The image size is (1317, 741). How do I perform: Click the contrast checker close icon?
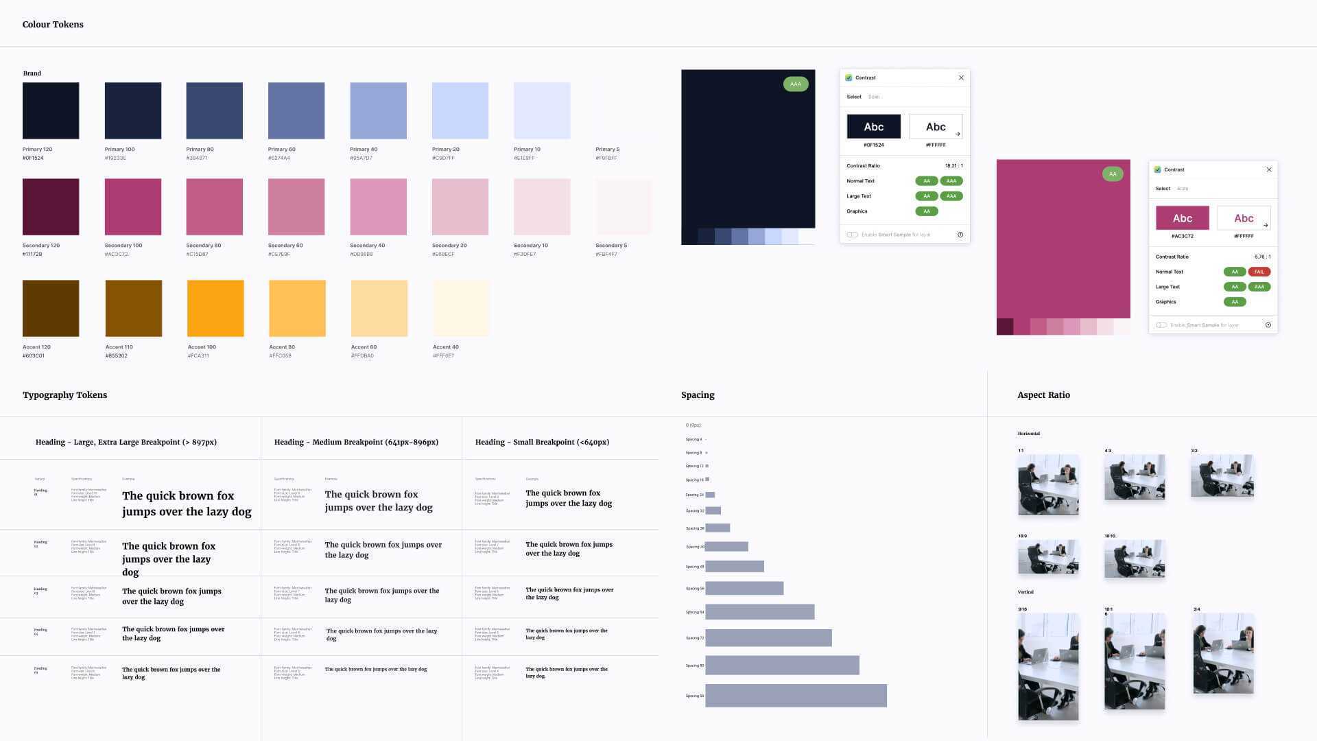click(960, 78)
